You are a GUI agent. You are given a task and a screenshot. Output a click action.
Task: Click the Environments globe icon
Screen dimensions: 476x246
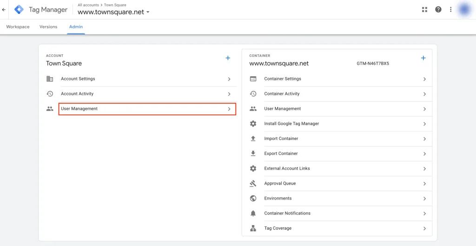(253, 198)
